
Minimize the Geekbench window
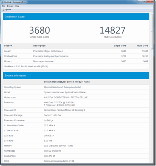[140, 2]
